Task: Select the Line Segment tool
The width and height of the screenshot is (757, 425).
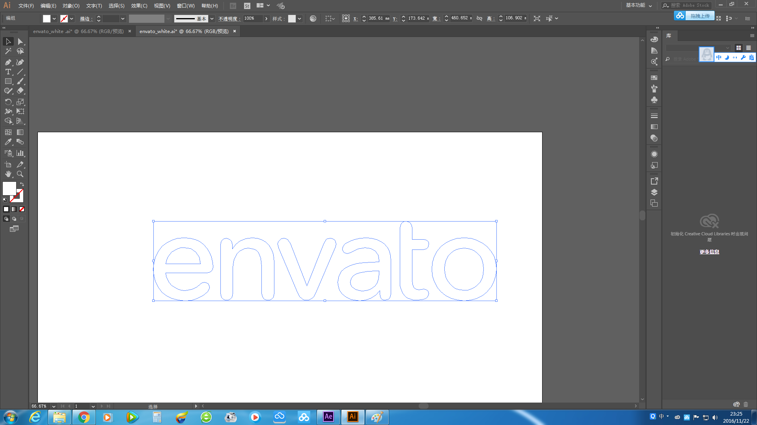Action: tap(20, 72)
